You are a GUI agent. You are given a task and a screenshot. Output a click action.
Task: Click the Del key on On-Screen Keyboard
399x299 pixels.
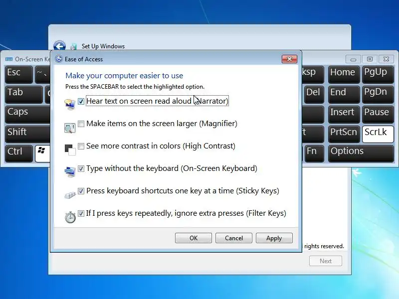click(314, 94)
